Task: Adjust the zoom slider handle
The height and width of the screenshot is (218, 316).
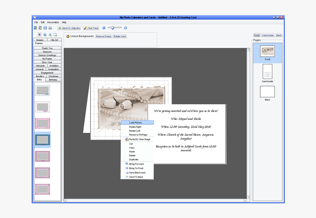Action: click(x=113, y=28)
